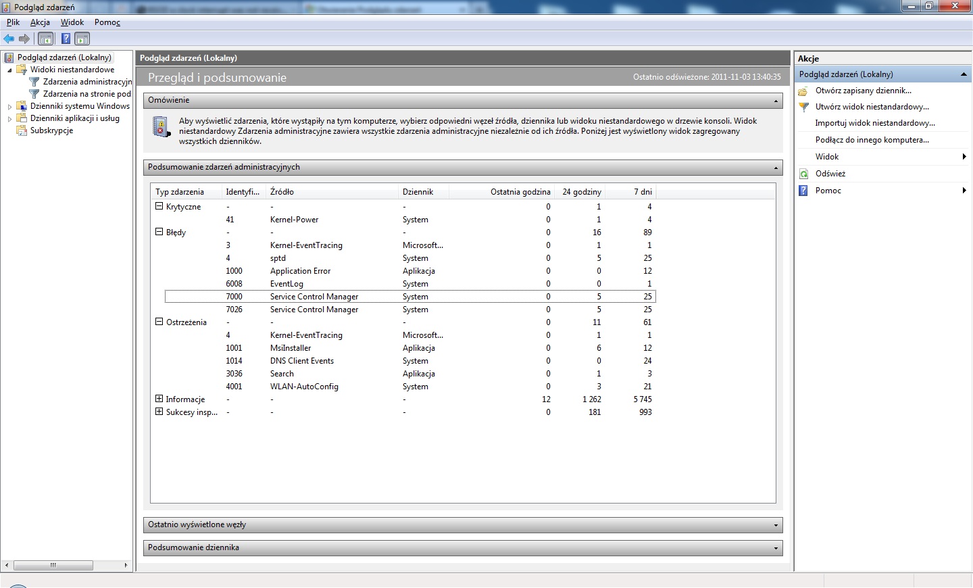Click the Odśwież refresh icon
This screenshot has height=588, width=973.
click(x=803, y=174)
